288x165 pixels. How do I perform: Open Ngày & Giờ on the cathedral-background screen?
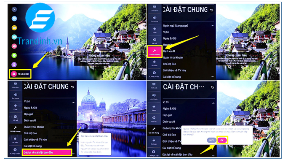point(30,108)
